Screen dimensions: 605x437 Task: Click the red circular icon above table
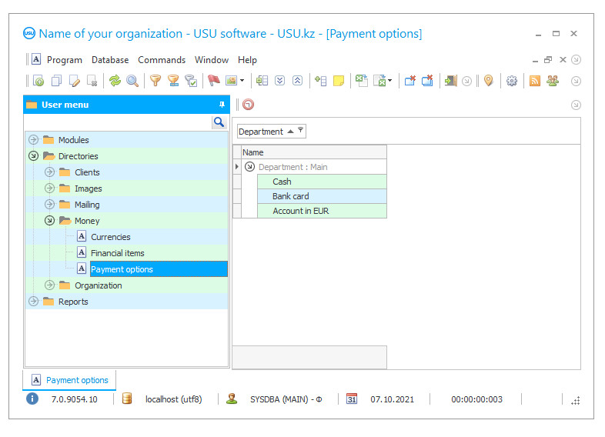[x=248, y=105]
